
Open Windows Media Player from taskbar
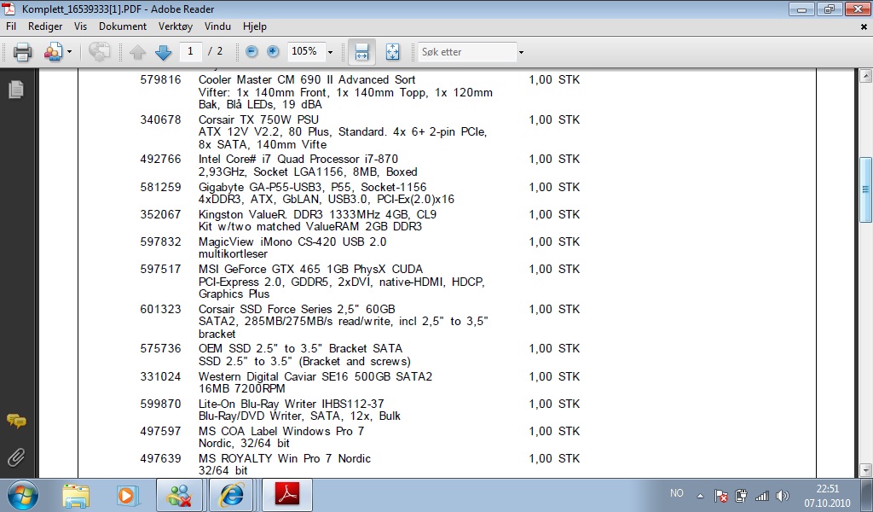point(126,495)
